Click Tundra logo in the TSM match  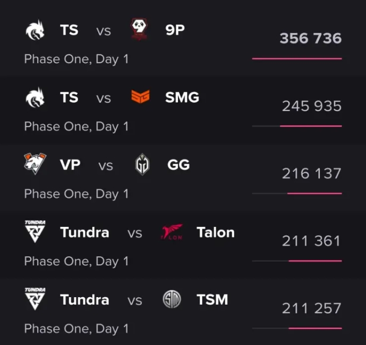click(x=35, y=299)
